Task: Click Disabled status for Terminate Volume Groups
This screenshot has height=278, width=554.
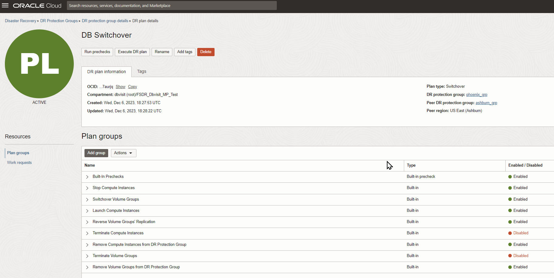Action: (518, 256)
